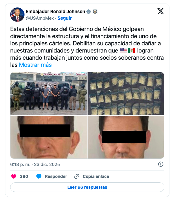Open tweet info circle icon
Screen dimensions: 173x200
[x=161, y=164]
